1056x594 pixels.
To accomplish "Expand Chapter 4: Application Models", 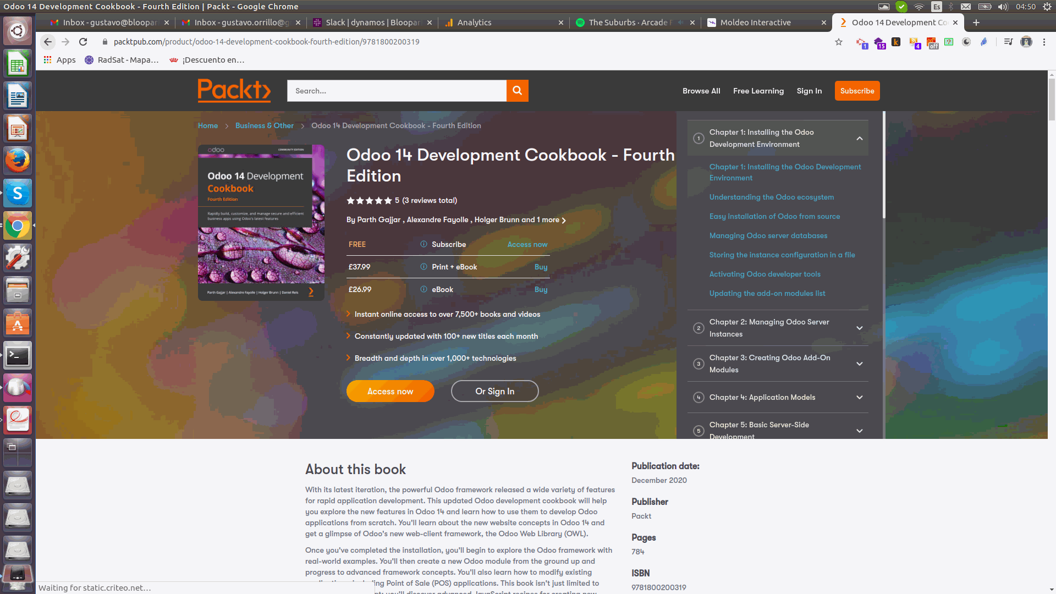I will [x=778, y=398].
